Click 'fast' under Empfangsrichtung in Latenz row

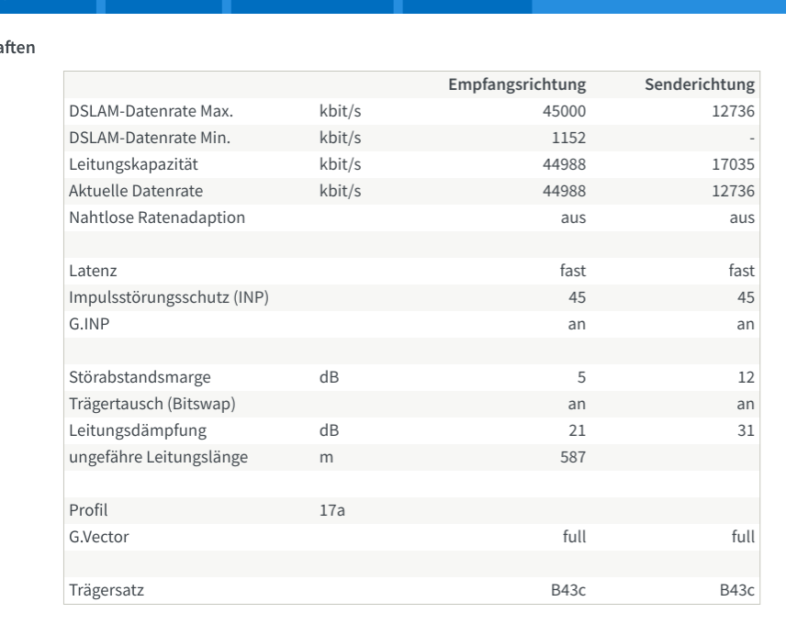572,271
